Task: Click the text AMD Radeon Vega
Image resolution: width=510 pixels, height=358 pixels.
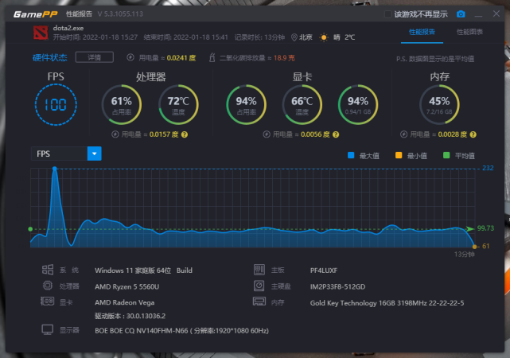Action: click(125, 303)
